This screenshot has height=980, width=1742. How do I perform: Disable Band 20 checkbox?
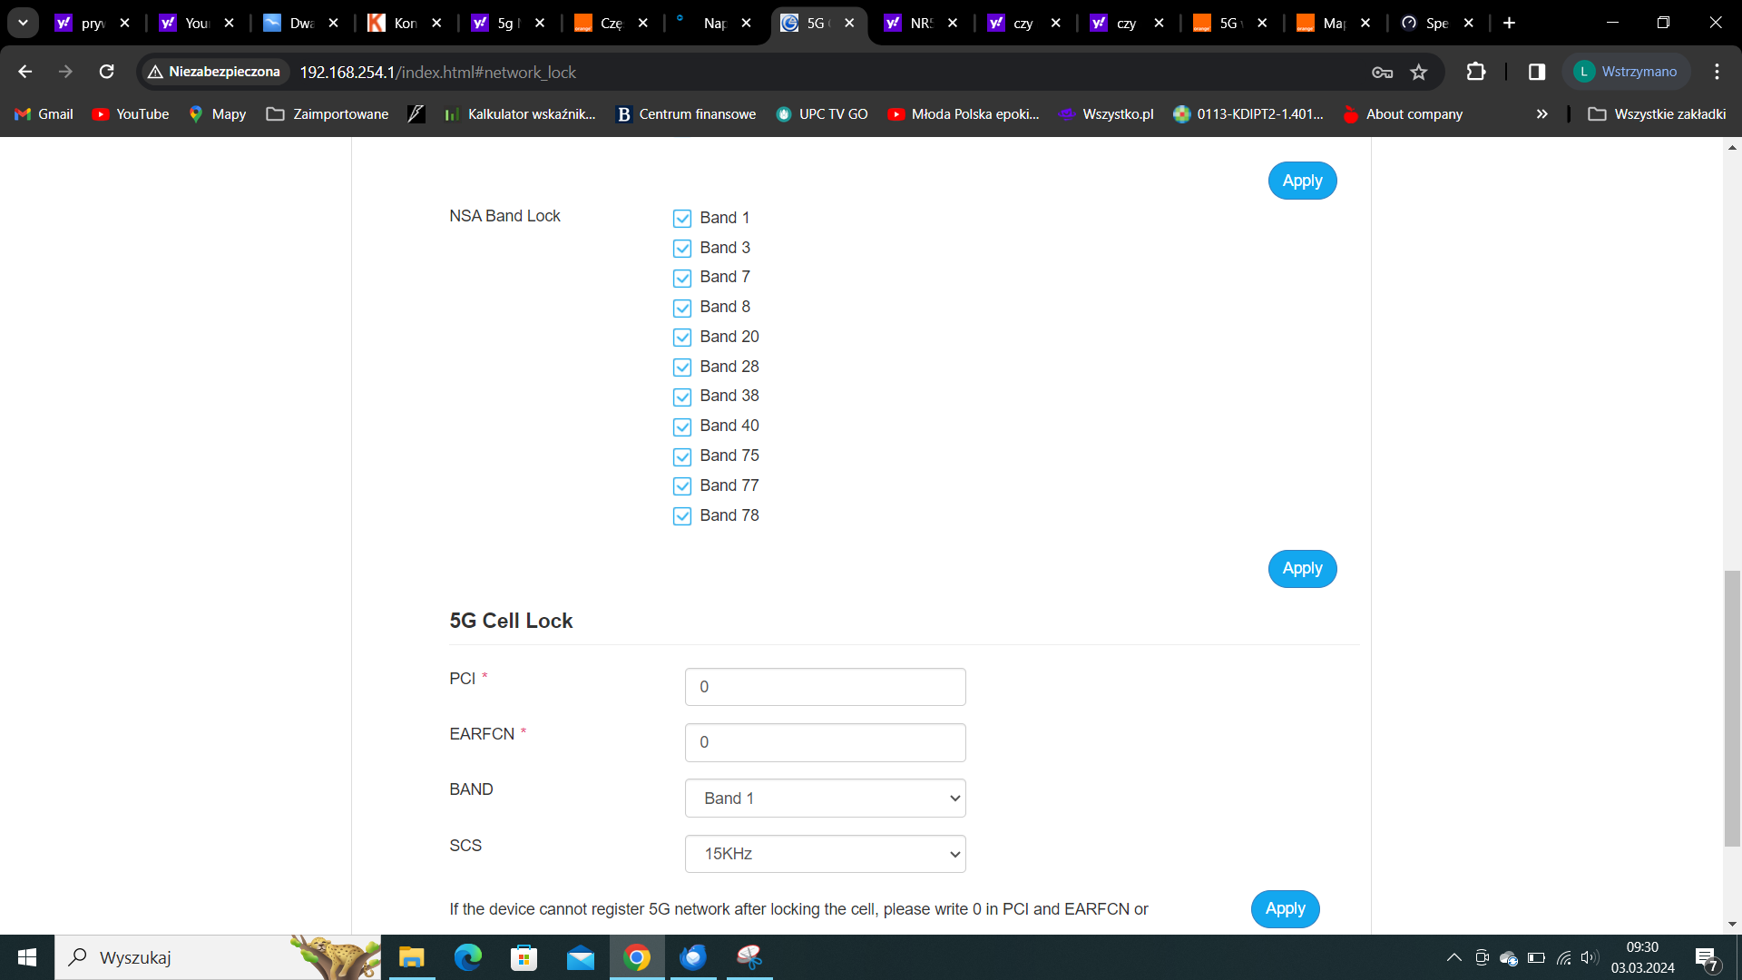pyautogui.click(x=682, y=338)
